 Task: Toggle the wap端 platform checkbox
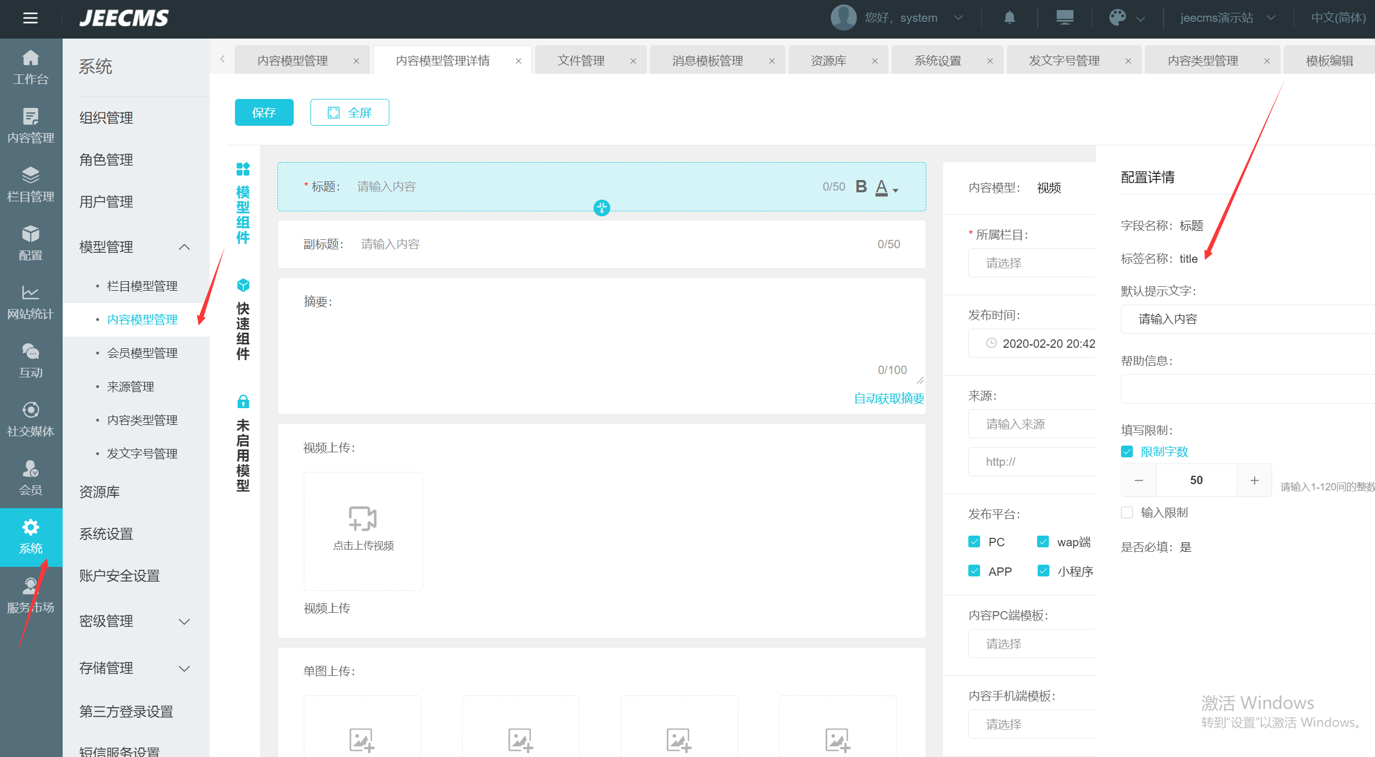click(x=1043, y=542)
